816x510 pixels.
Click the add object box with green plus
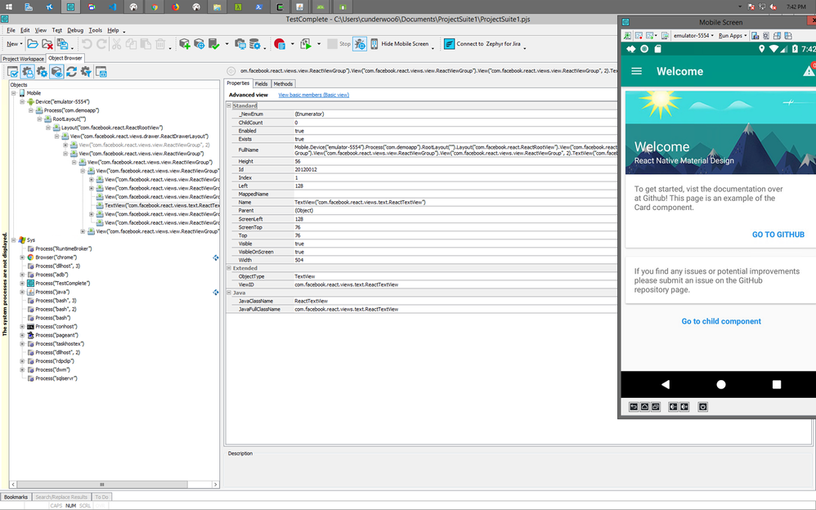[x=185, y=44]
